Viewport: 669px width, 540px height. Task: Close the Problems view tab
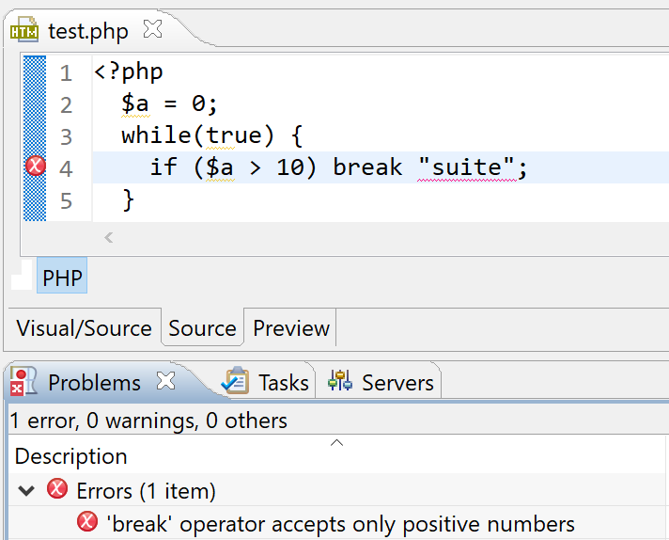click(165, 382)
